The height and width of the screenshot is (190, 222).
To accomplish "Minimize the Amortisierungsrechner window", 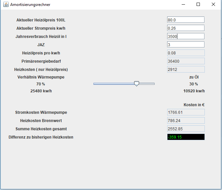I will pos(183,5).
